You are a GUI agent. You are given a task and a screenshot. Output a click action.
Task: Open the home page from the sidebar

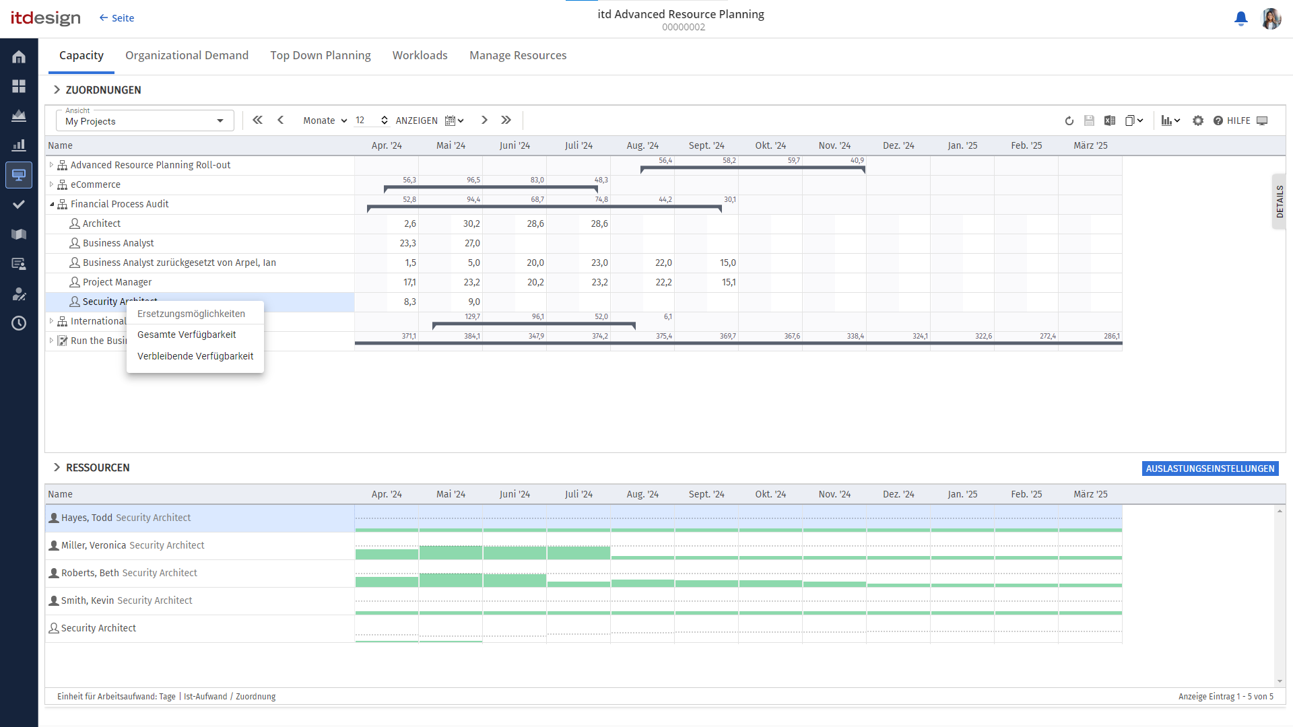tap(19, 57)
